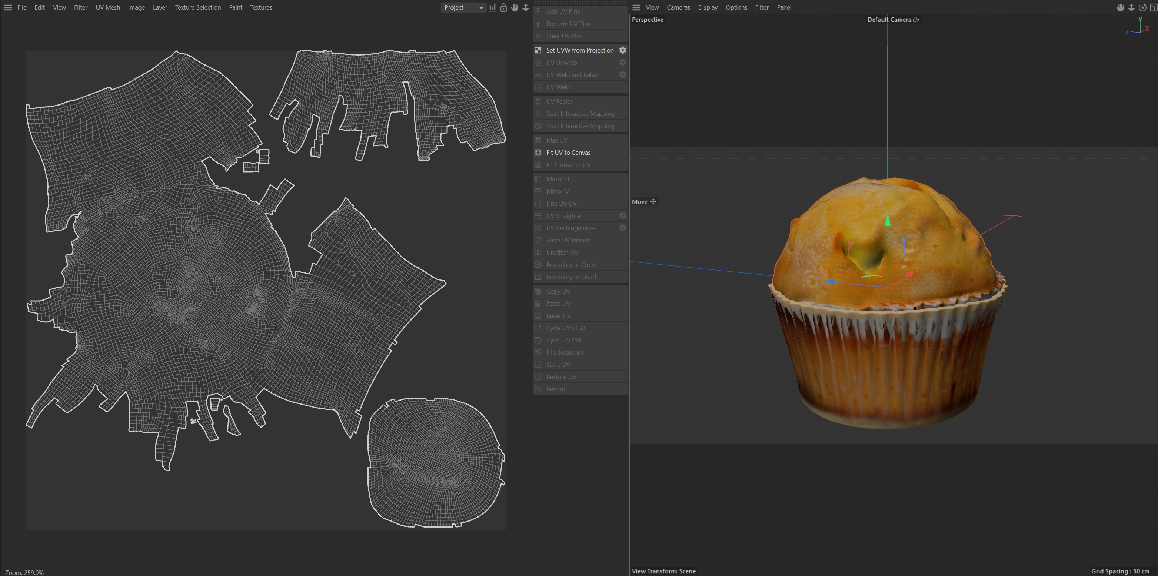Open the Cameras menu in viewport
1158x576 pixels.
(678, 8)
